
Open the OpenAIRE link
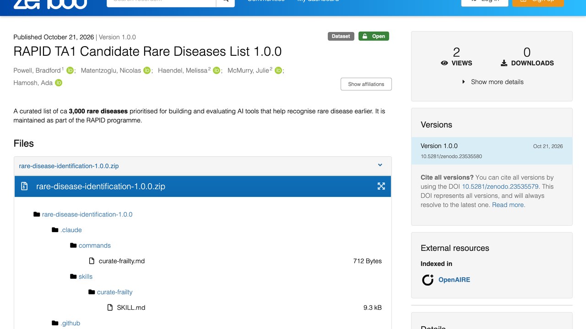click(454, 280)
